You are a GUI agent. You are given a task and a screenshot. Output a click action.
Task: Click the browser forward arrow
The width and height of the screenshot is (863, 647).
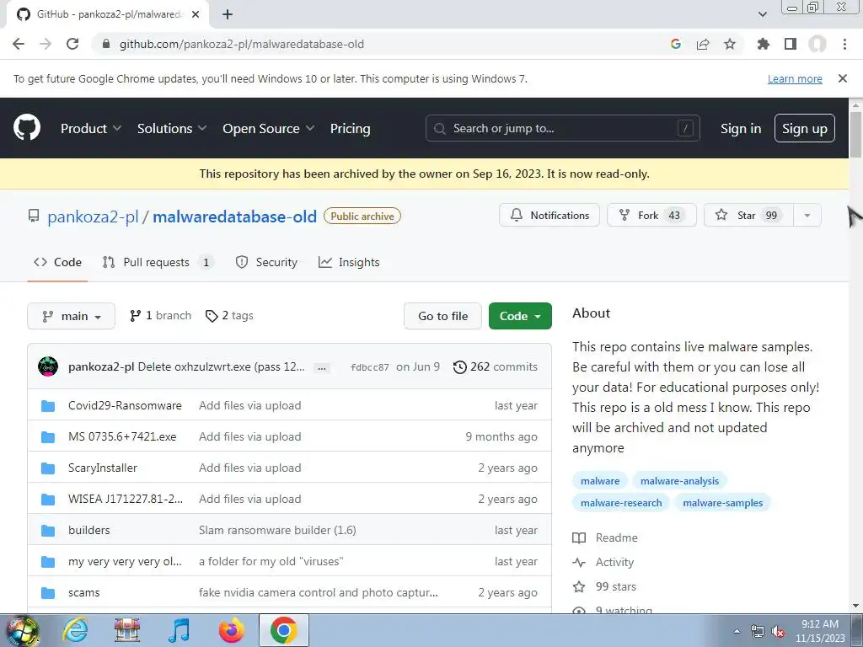46,44
